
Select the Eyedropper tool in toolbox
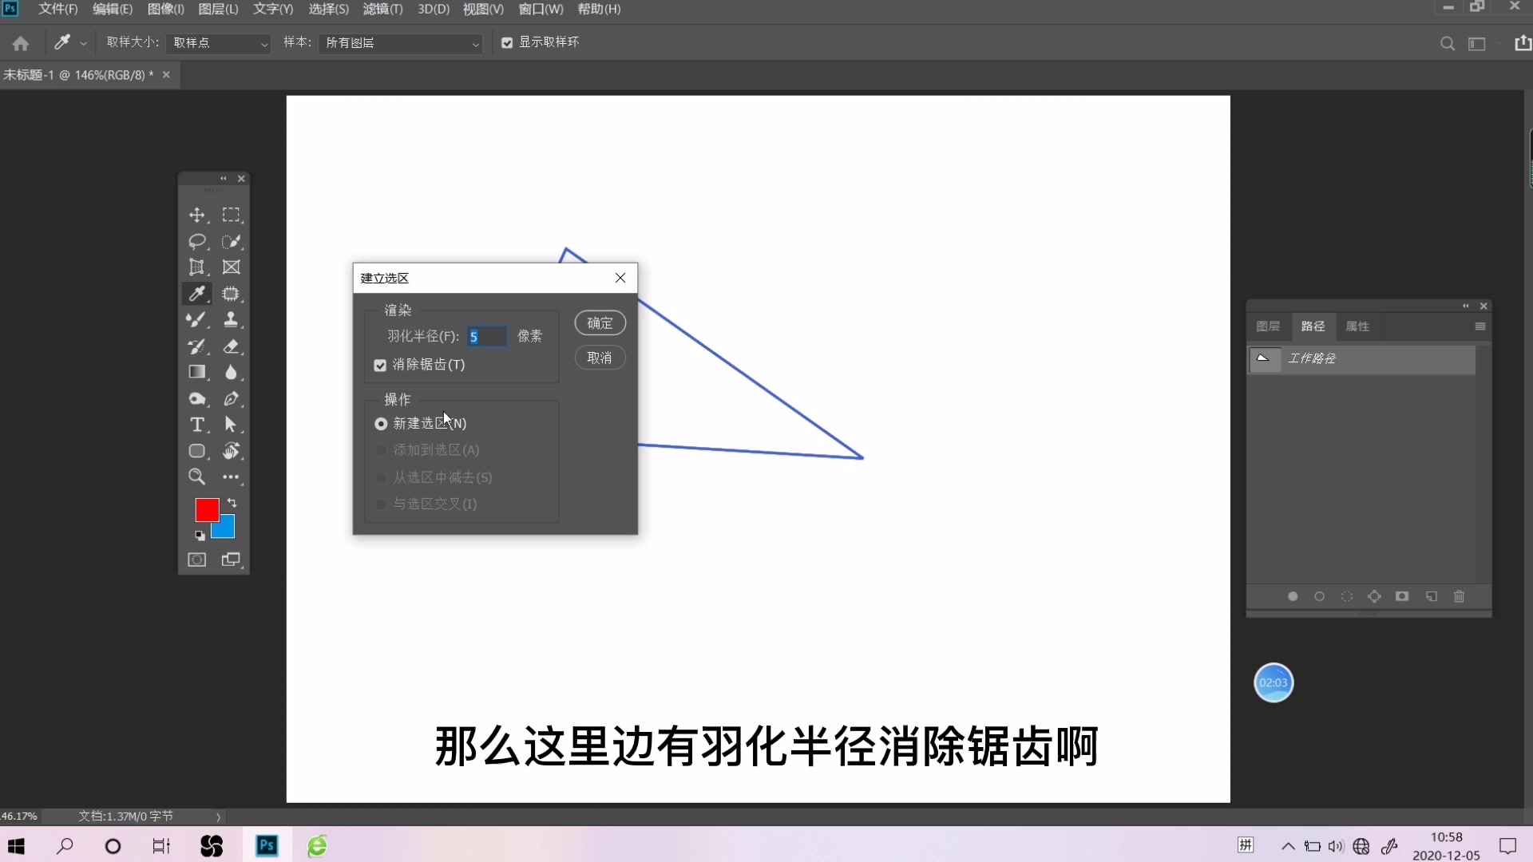[x=196, y=294]
